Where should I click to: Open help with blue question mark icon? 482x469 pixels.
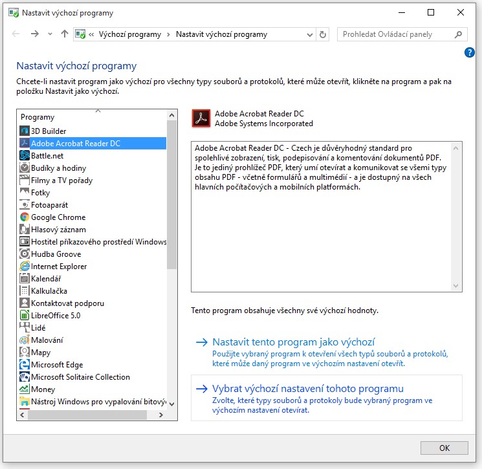pyautogui.click(x=470, y=52)
